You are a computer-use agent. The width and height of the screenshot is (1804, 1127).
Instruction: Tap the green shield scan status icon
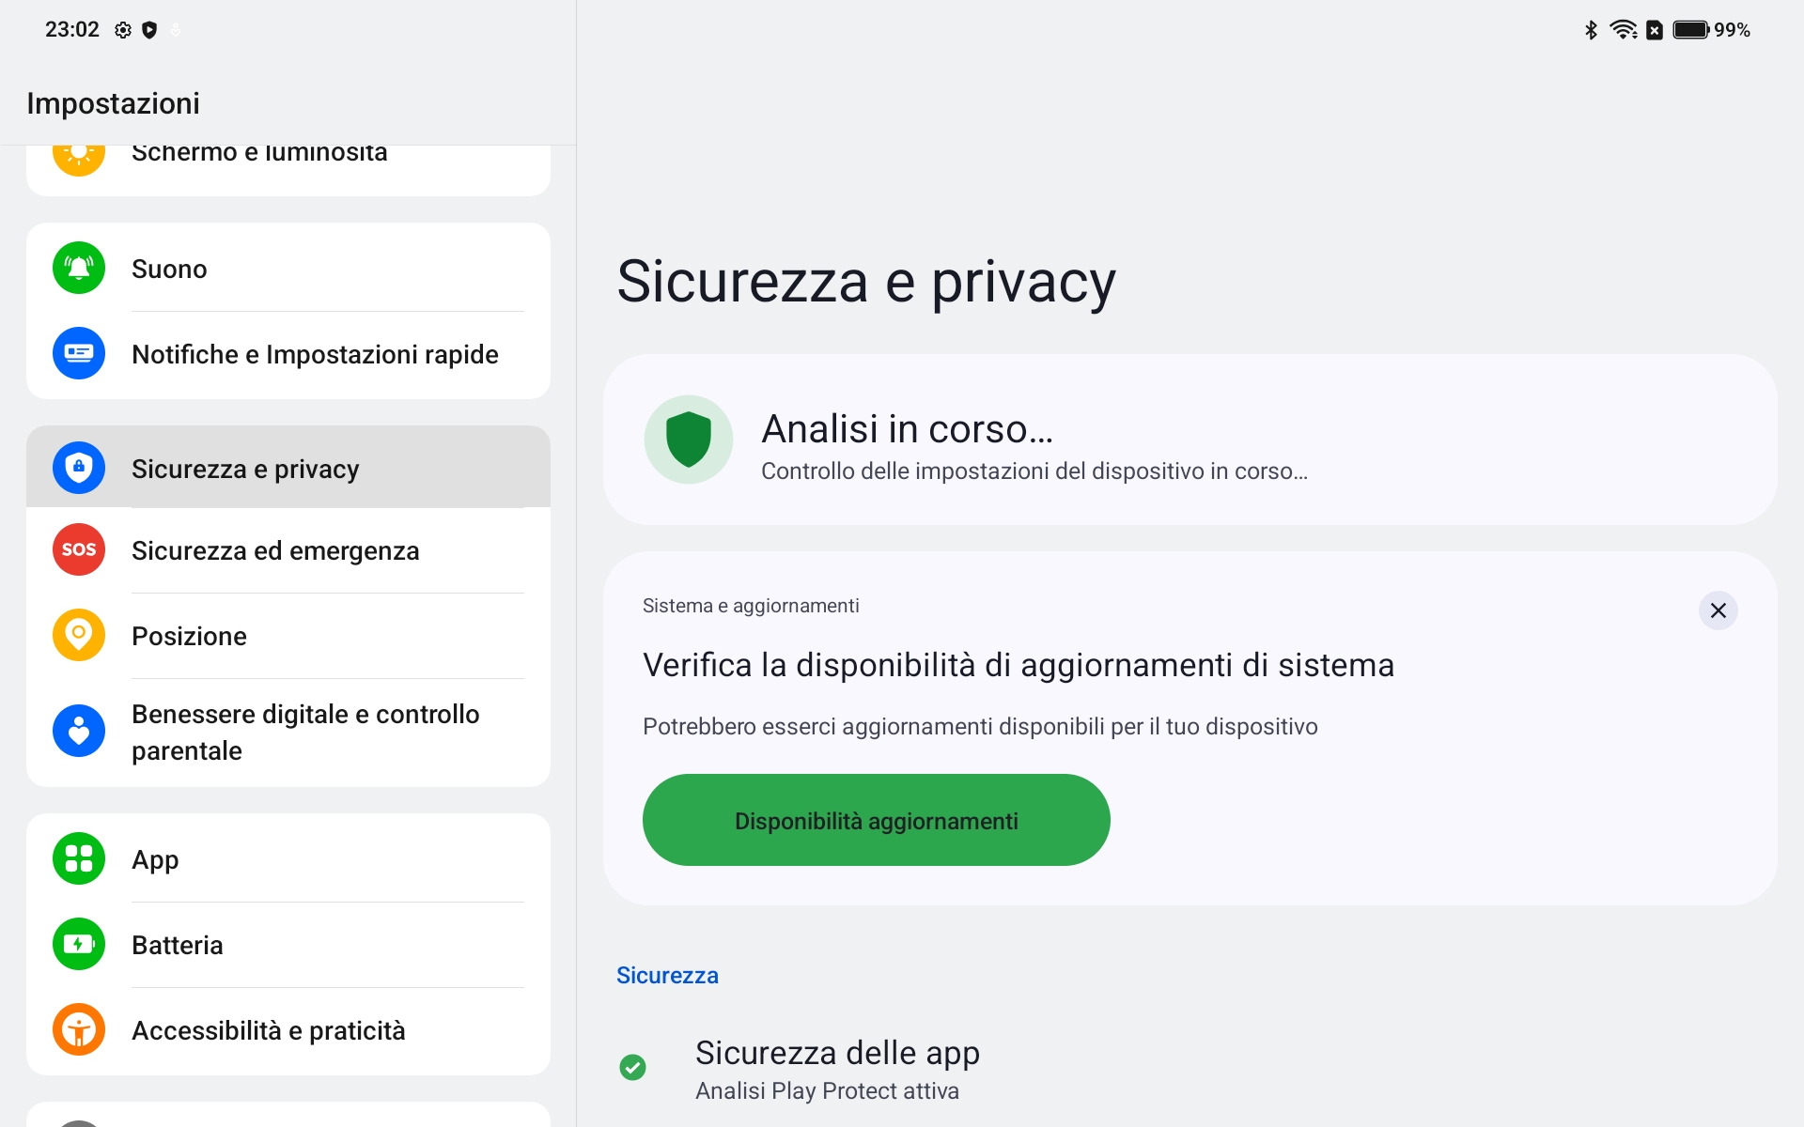point(689,440)
